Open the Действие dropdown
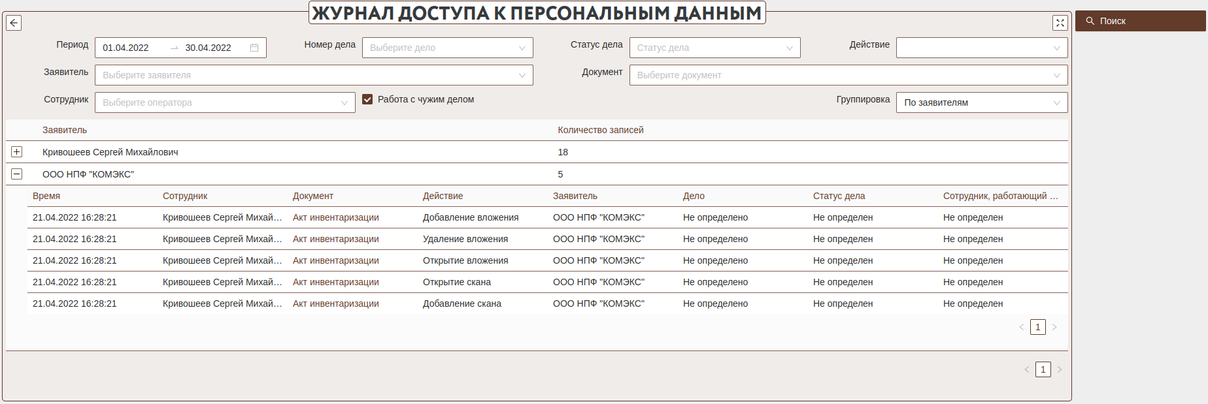 coord(981,48)
